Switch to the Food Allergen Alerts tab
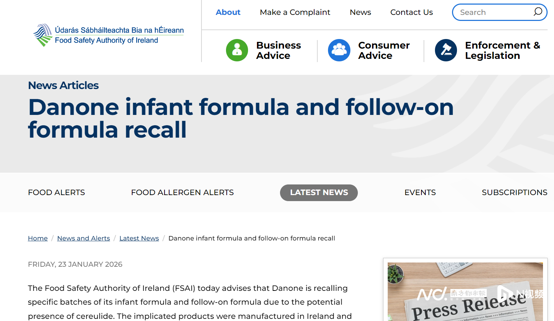This screenshot has height=321, width=554. click(x=182, y=193)
